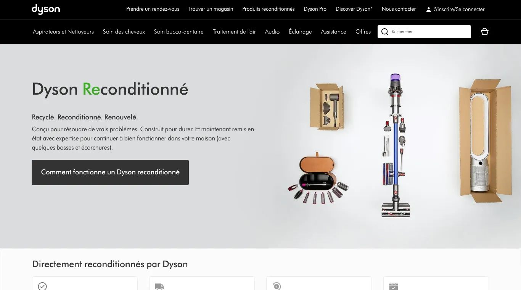This screenshot has width=521, height=290.
Task: Click the delivery truck icon in second card
Action: [159, 286]
